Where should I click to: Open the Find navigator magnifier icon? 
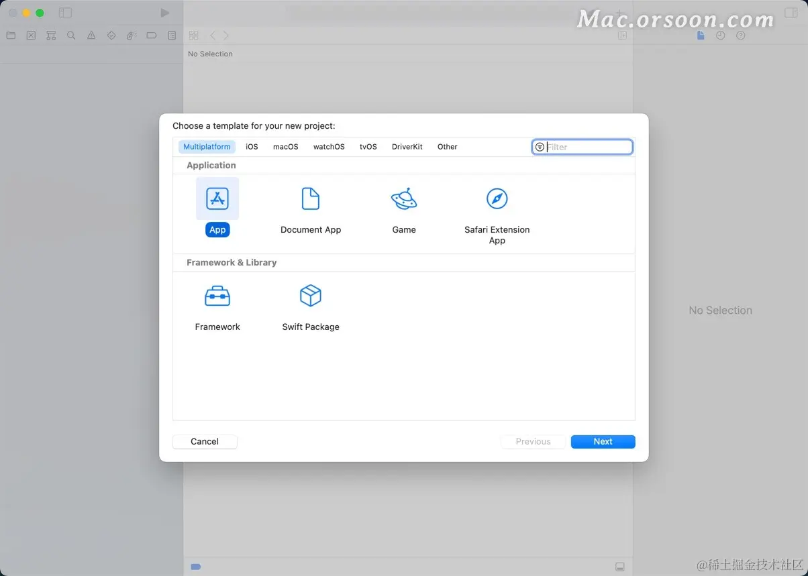71,36
